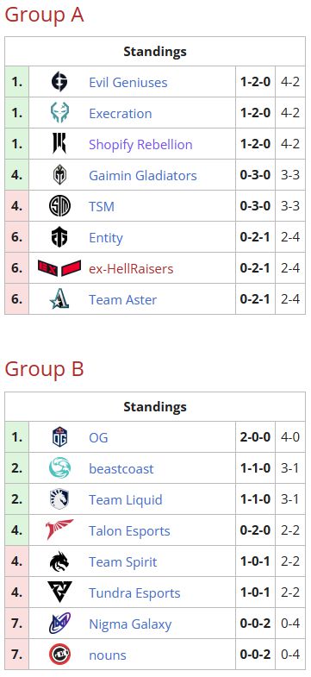Open the Shopify Rebellion team link
This screenshot has height=677, width=311.
point(140,145)
